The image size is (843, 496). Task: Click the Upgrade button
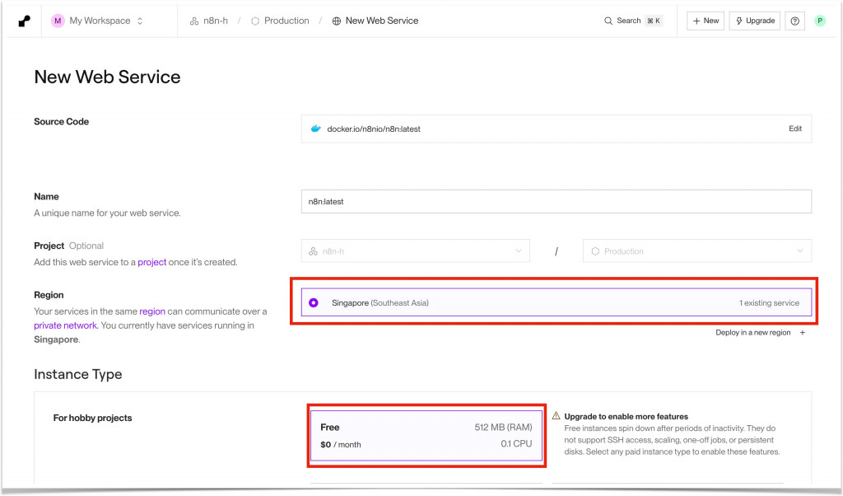[x=754, y=21]
